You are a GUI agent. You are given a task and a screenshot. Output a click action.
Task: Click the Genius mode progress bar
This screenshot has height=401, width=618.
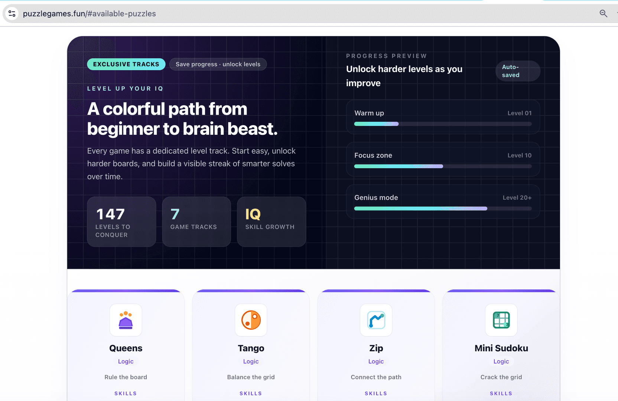443,209
